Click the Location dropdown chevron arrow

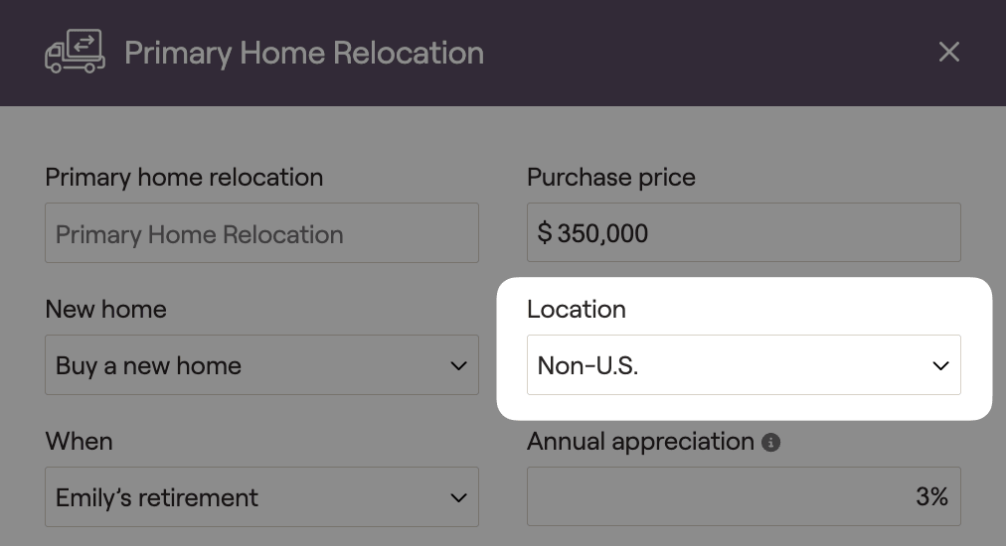click(x=940, y=365)
